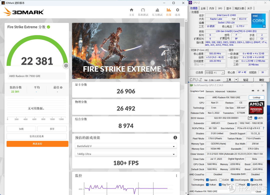Switch to the Sensors tab in GPU-Z

coord(209,91)
